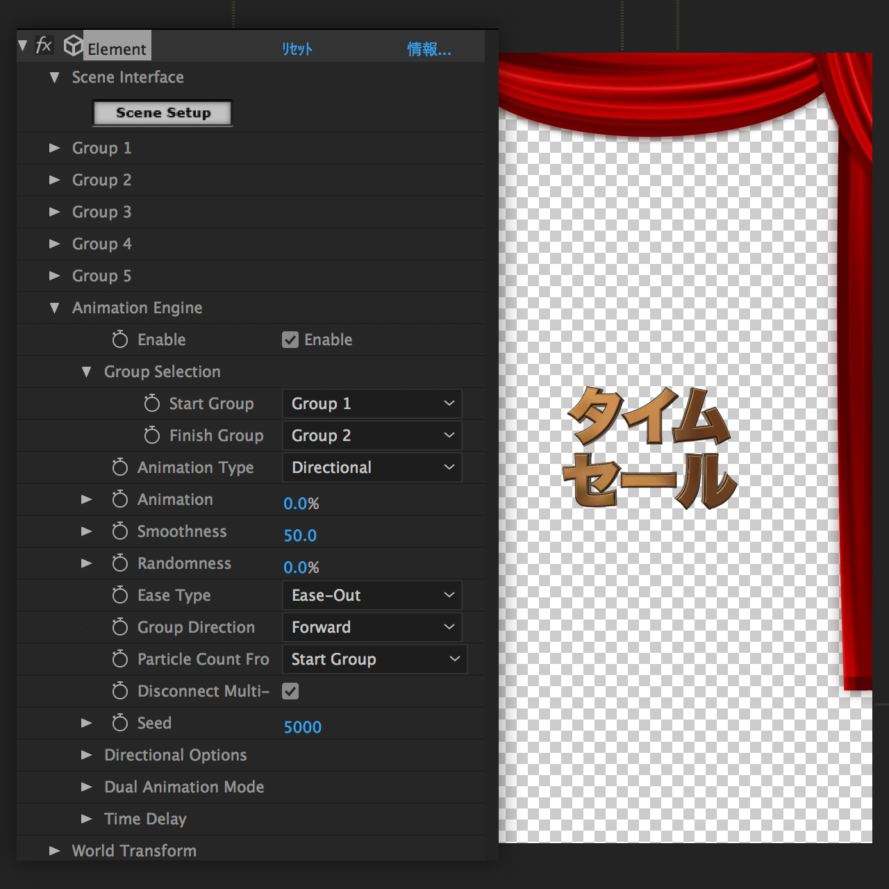The height and width of the screenshot is (889, 889).
Task: Enable keyframing stopwatch for Smoothness
Action: point(120,531)
